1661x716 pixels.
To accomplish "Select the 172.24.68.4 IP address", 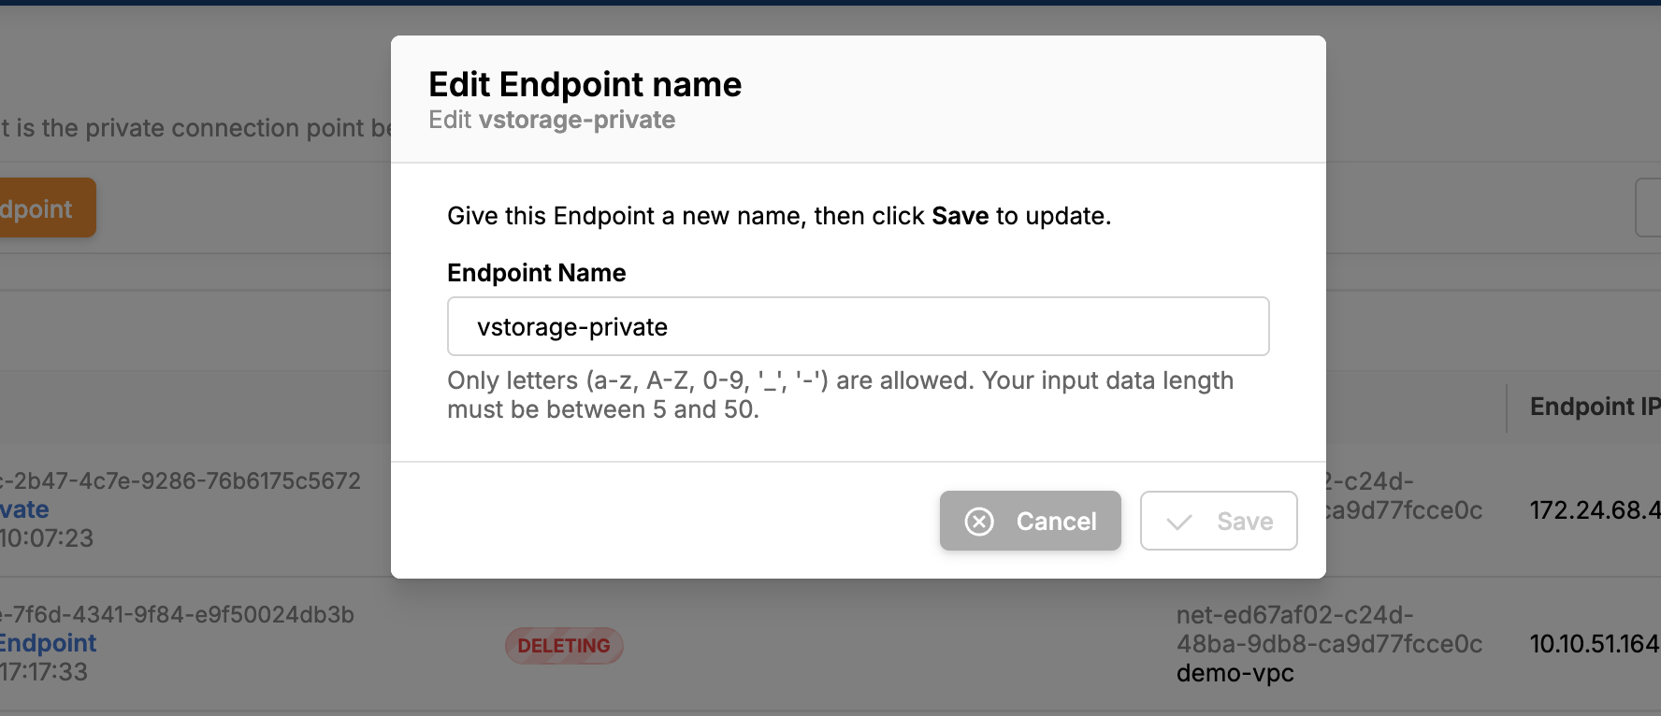I will click(1595, 510).
